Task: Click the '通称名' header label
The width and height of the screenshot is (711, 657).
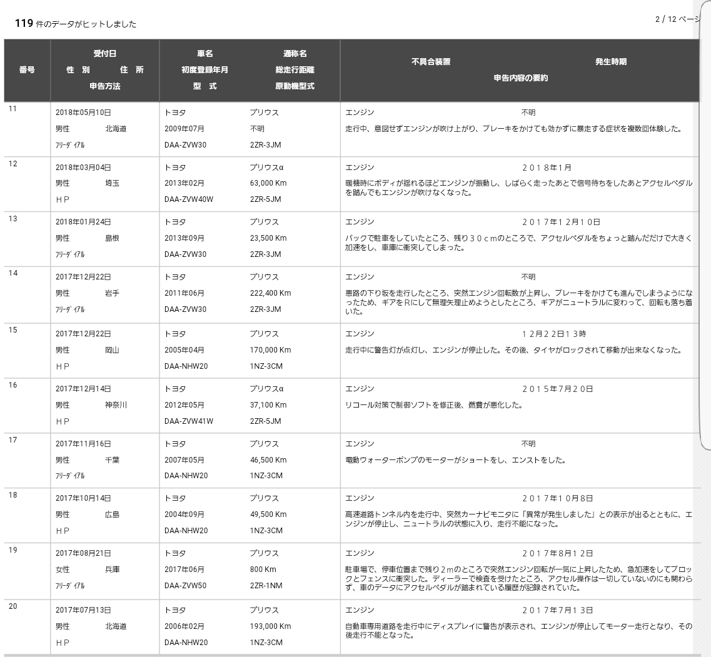Action: pyautogui.click(x=295, y=54)
